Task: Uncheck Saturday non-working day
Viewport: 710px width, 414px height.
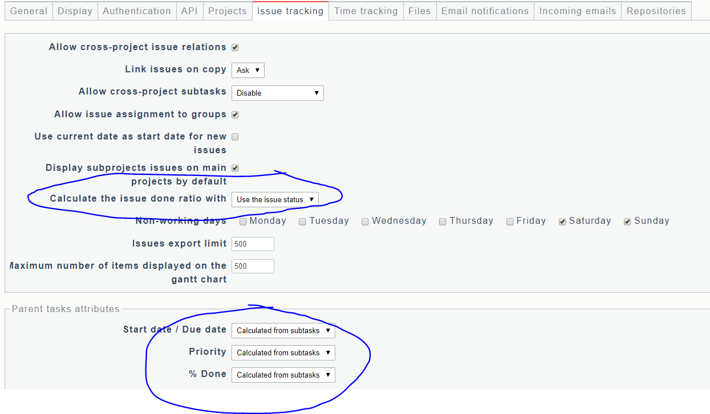Action: point(562,222)
